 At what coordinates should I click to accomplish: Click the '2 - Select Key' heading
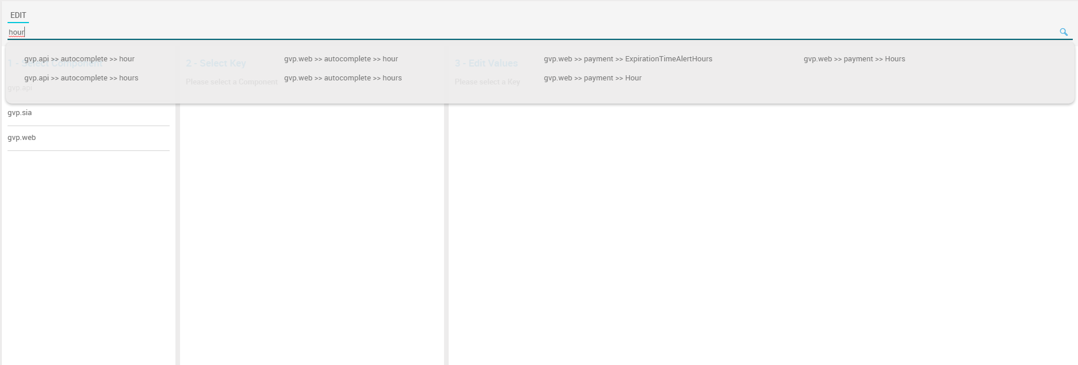216,64
